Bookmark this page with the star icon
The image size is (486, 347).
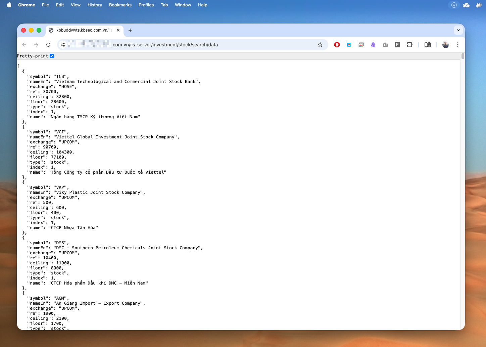click(x=320, y=45)
